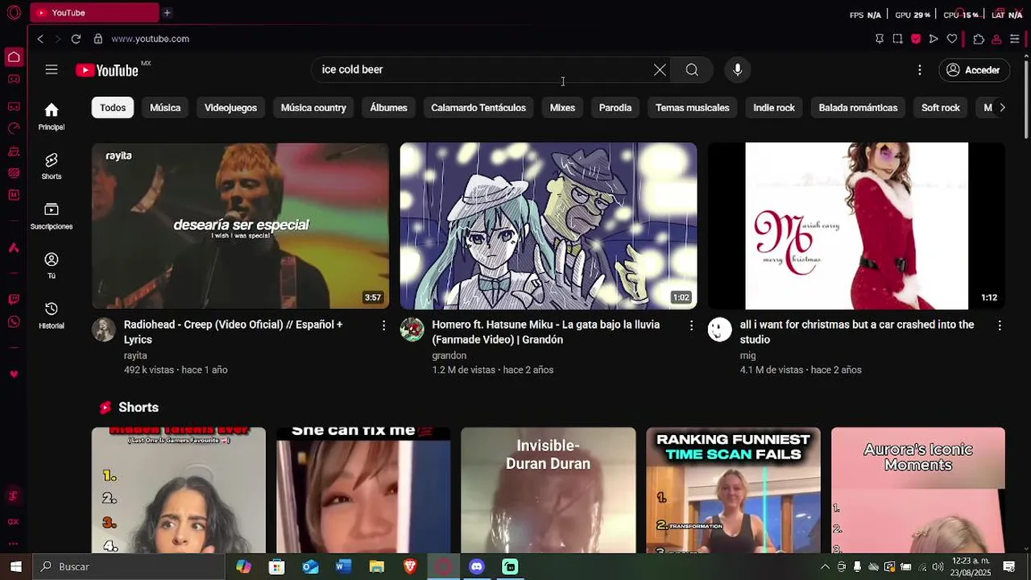Take a snapshot with the Opera capture icon

coord(897,39)
